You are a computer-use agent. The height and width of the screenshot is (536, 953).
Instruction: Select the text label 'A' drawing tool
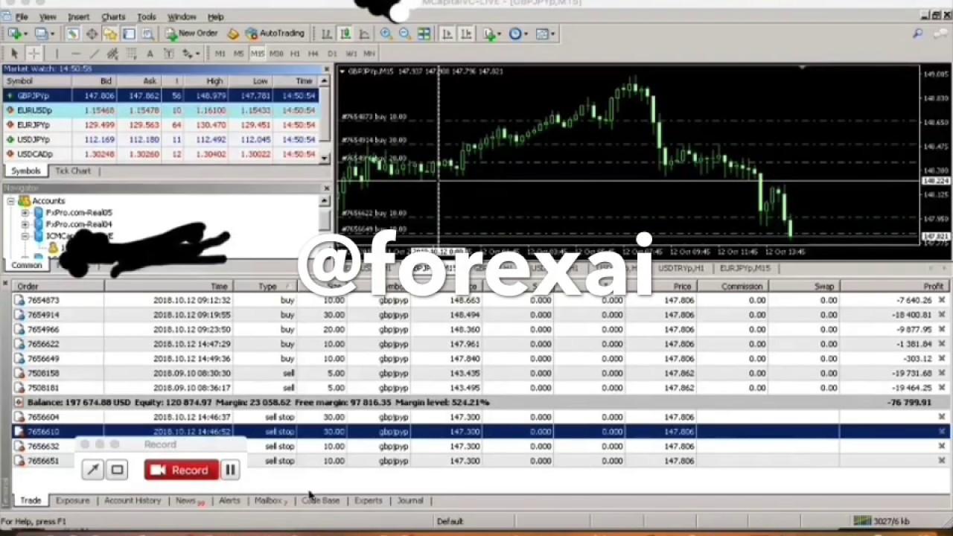pos(150,54)
